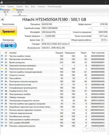Open the Диск menu
Screen dimensions: 109x135
coord(33,6)
